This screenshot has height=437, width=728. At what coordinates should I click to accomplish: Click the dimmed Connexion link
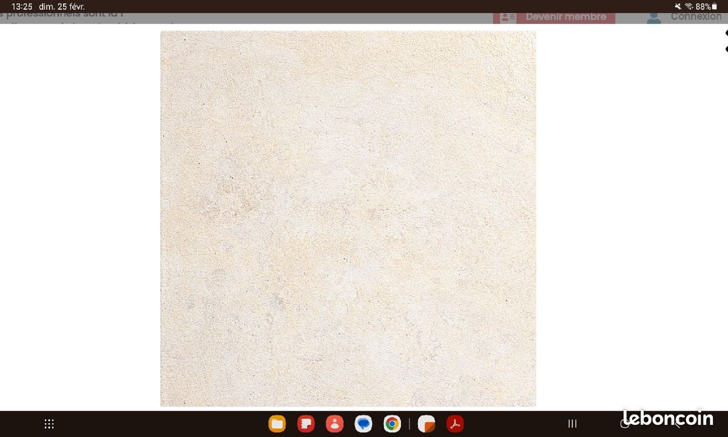696,17
